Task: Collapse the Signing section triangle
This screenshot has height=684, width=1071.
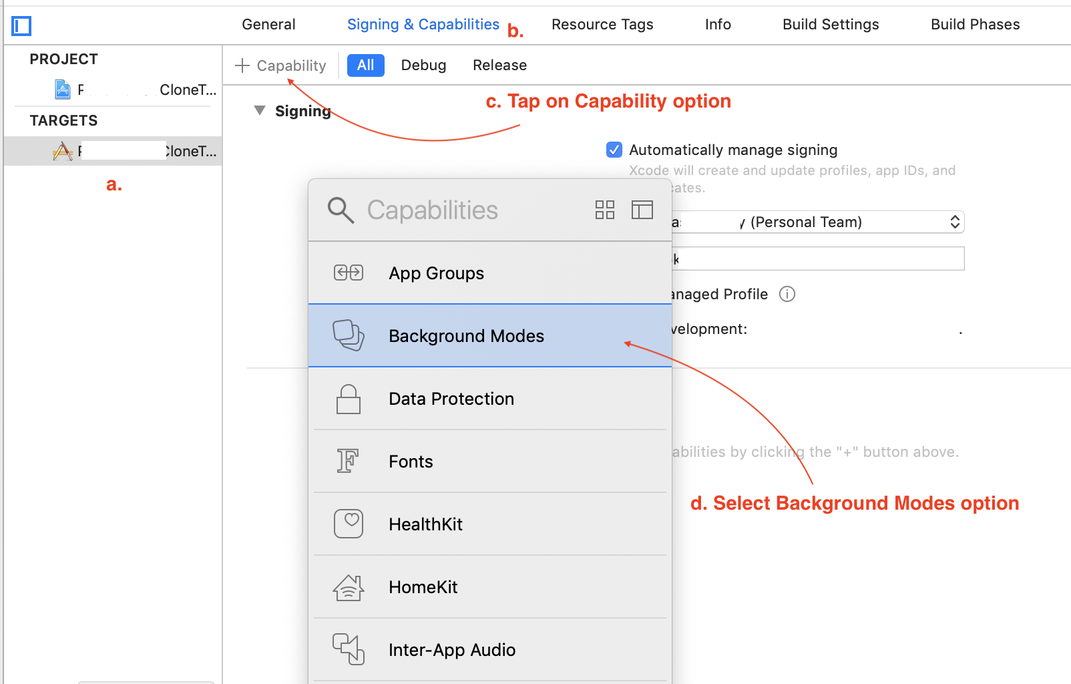Action: 260,110
